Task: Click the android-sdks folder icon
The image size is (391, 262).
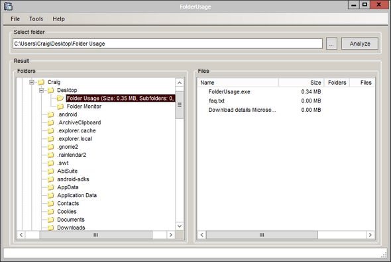Action: [50, 179]
